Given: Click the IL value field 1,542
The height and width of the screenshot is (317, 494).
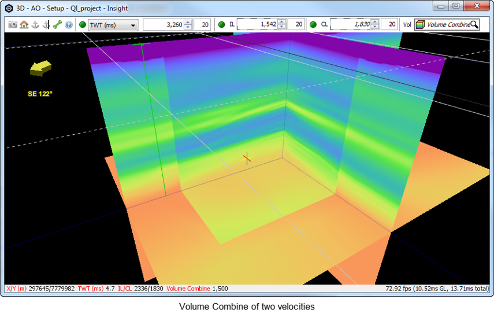Looking at the screenshot, I should tap(258, 24).
